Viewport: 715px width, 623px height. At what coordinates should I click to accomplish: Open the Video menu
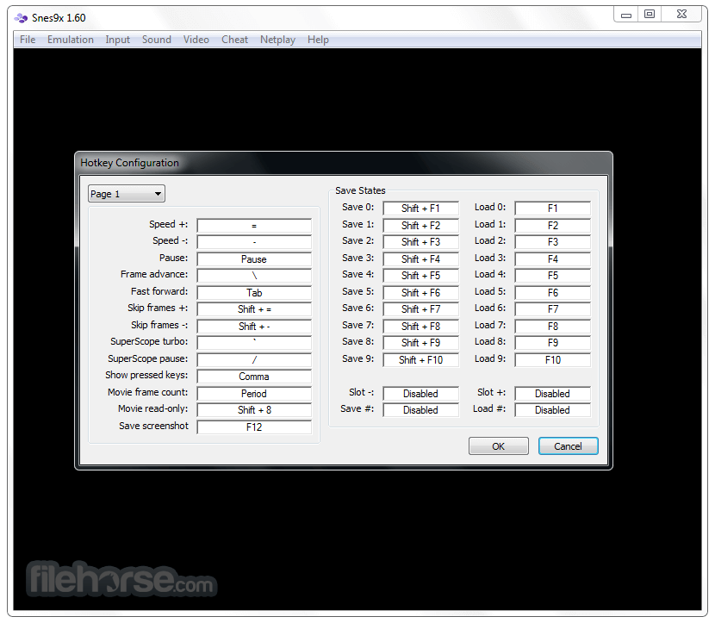click(196, 40)
